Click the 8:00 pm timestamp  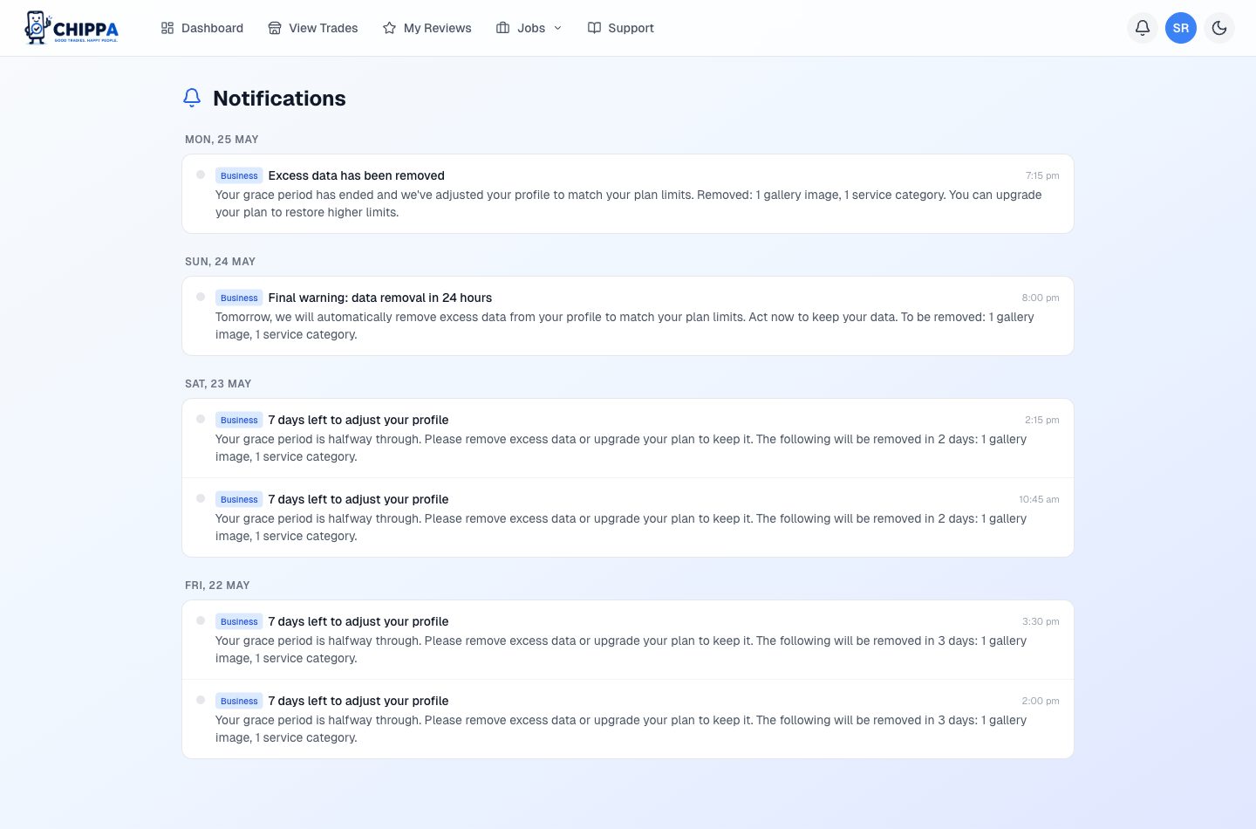pos(1041,298)
